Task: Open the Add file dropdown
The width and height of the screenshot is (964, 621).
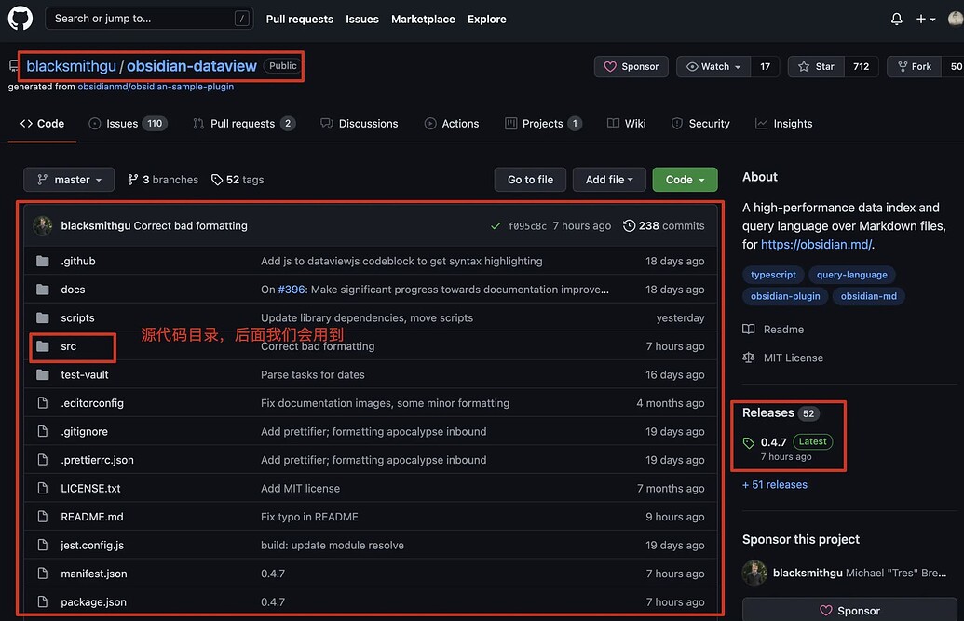Action: [x=609, y=180]
